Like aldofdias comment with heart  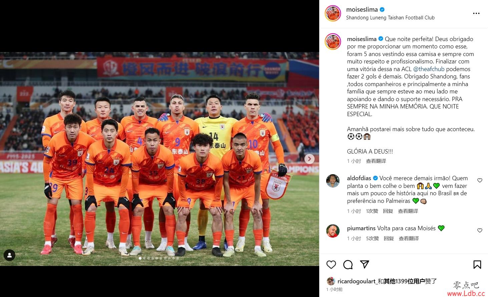[480, 181]
